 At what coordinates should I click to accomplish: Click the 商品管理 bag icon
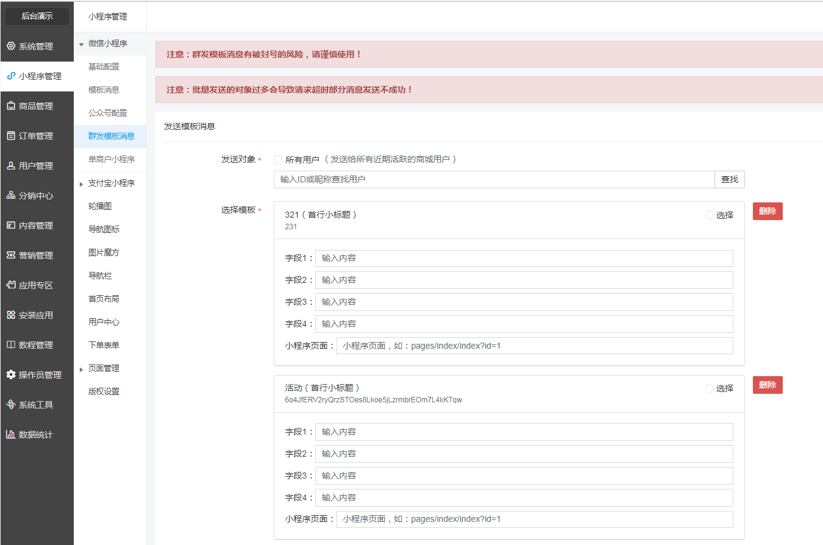pyautogui.click(x=11, y=106)
